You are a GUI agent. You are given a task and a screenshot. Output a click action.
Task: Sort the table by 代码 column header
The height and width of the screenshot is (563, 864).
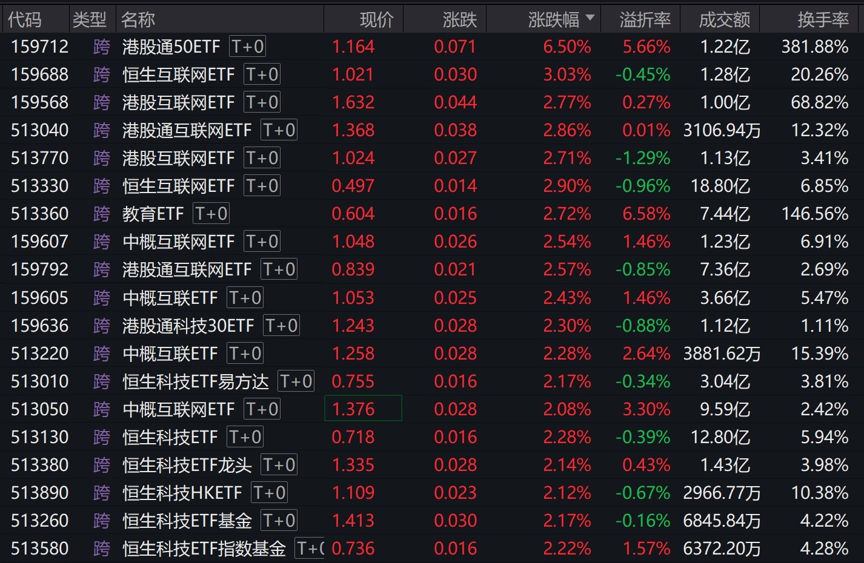click(x=25, y=20)
